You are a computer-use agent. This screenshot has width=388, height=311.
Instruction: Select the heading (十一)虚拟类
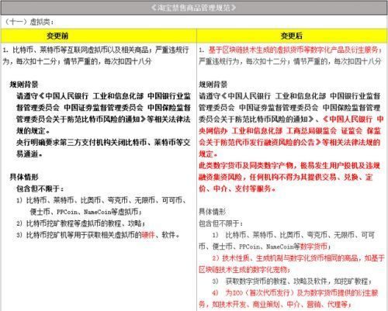click(x=29, y=22)
